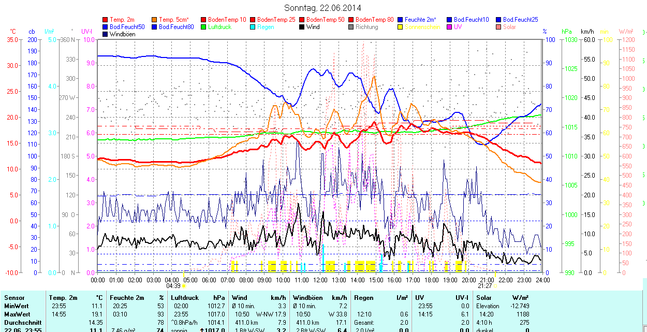Viewport: 647px width, 332px height.
Task: Select the Bod.Feucht25 legend label
Action: (521, 20)
